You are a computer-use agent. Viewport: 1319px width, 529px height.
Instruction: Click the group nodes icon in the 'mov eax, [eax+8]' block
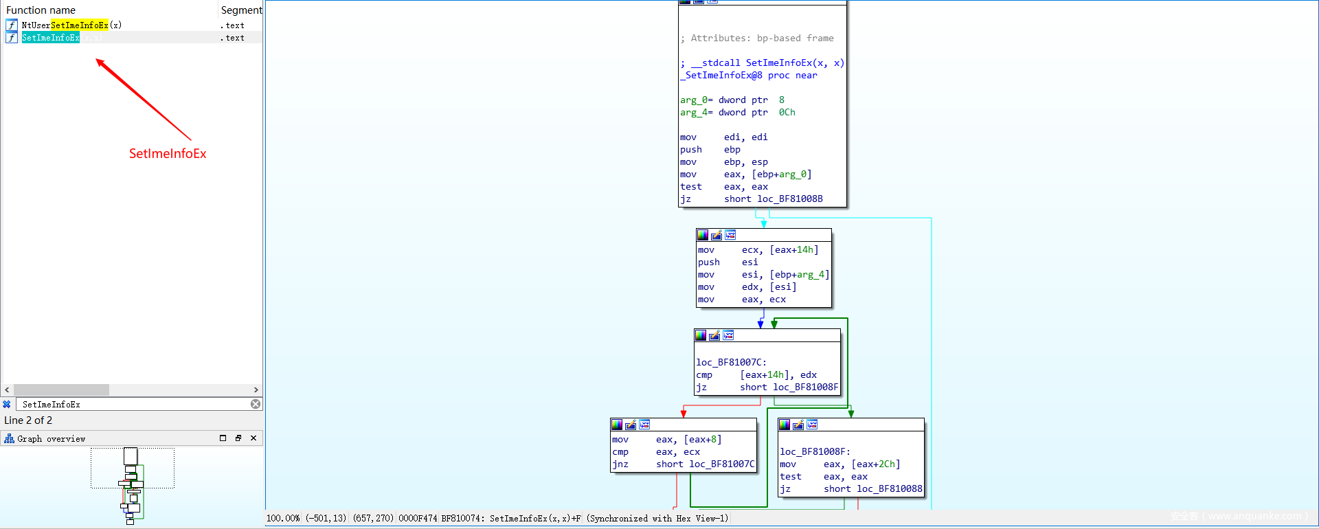[644, 425]
